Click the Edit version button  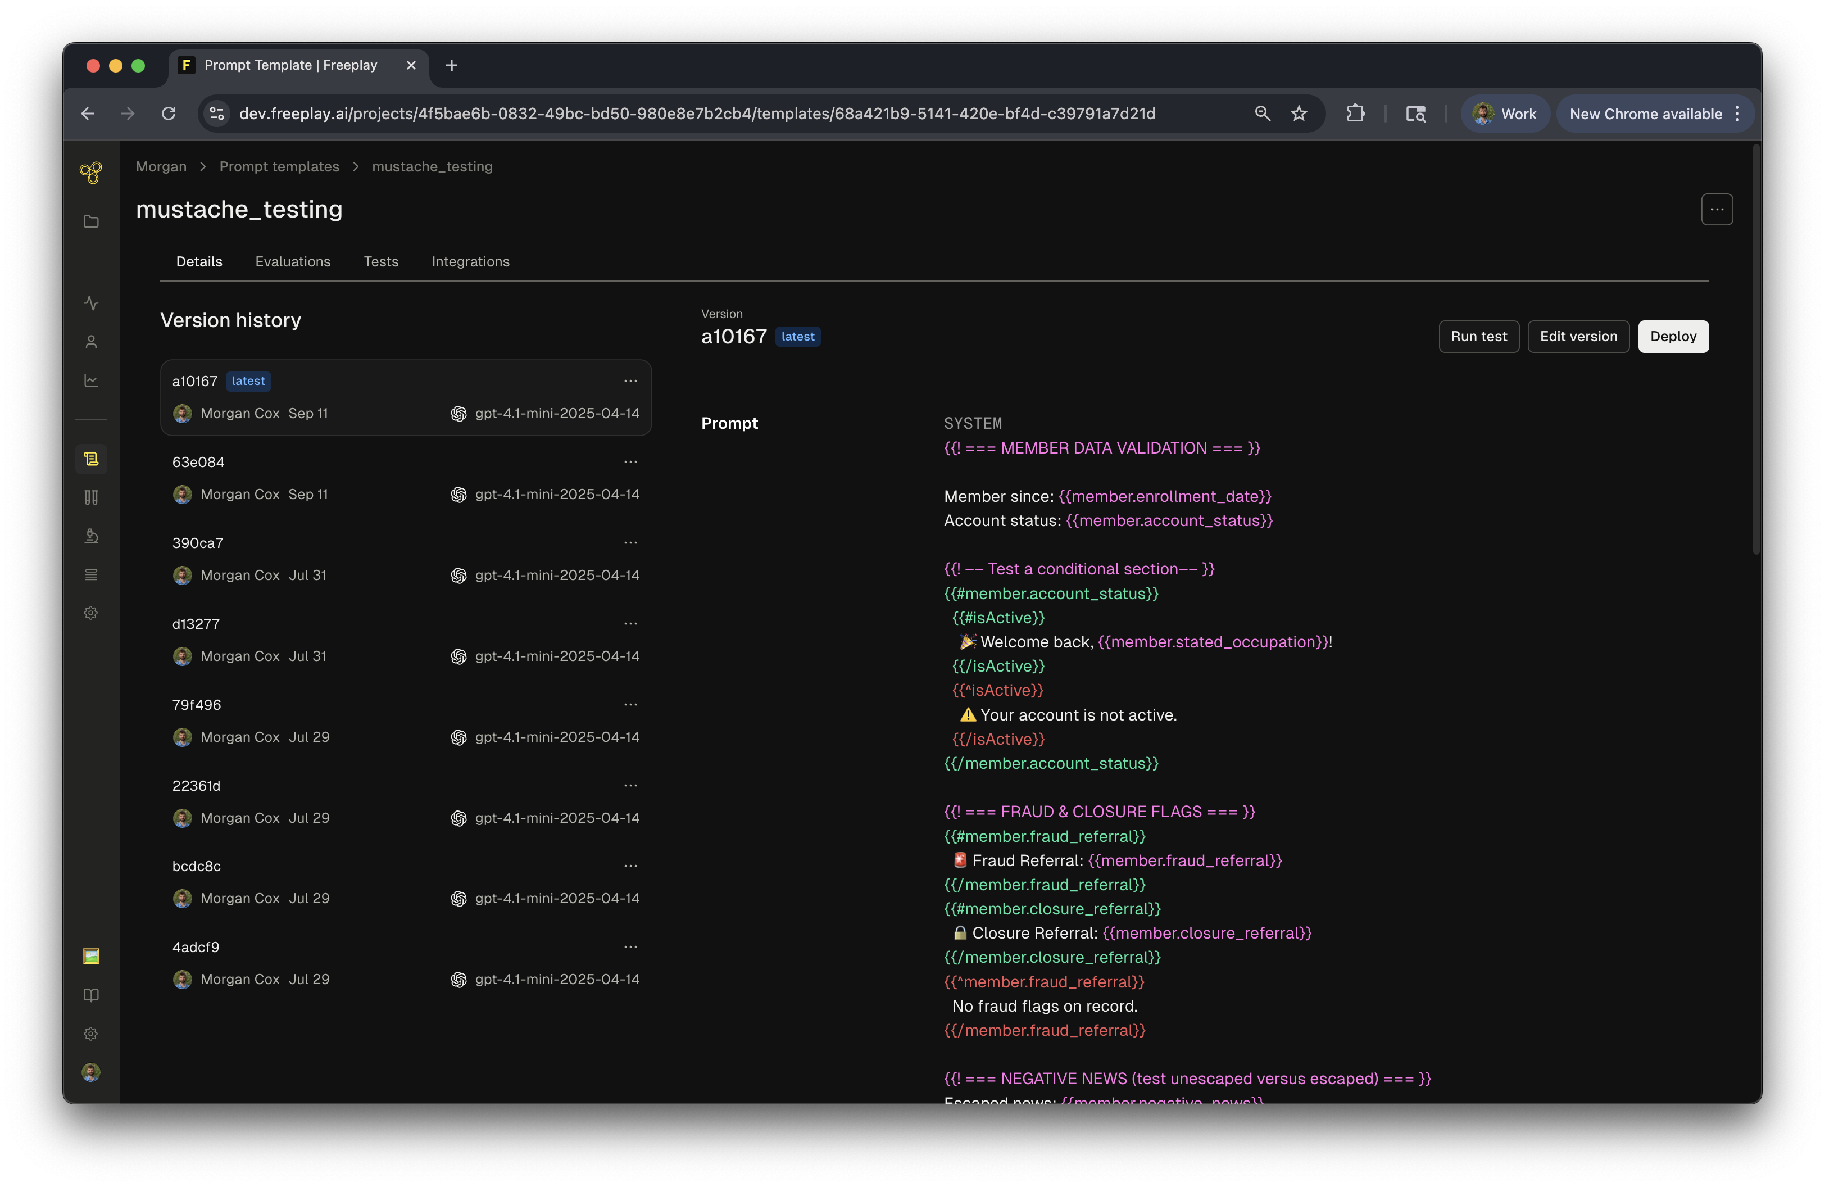click(x=1578, y=337)
